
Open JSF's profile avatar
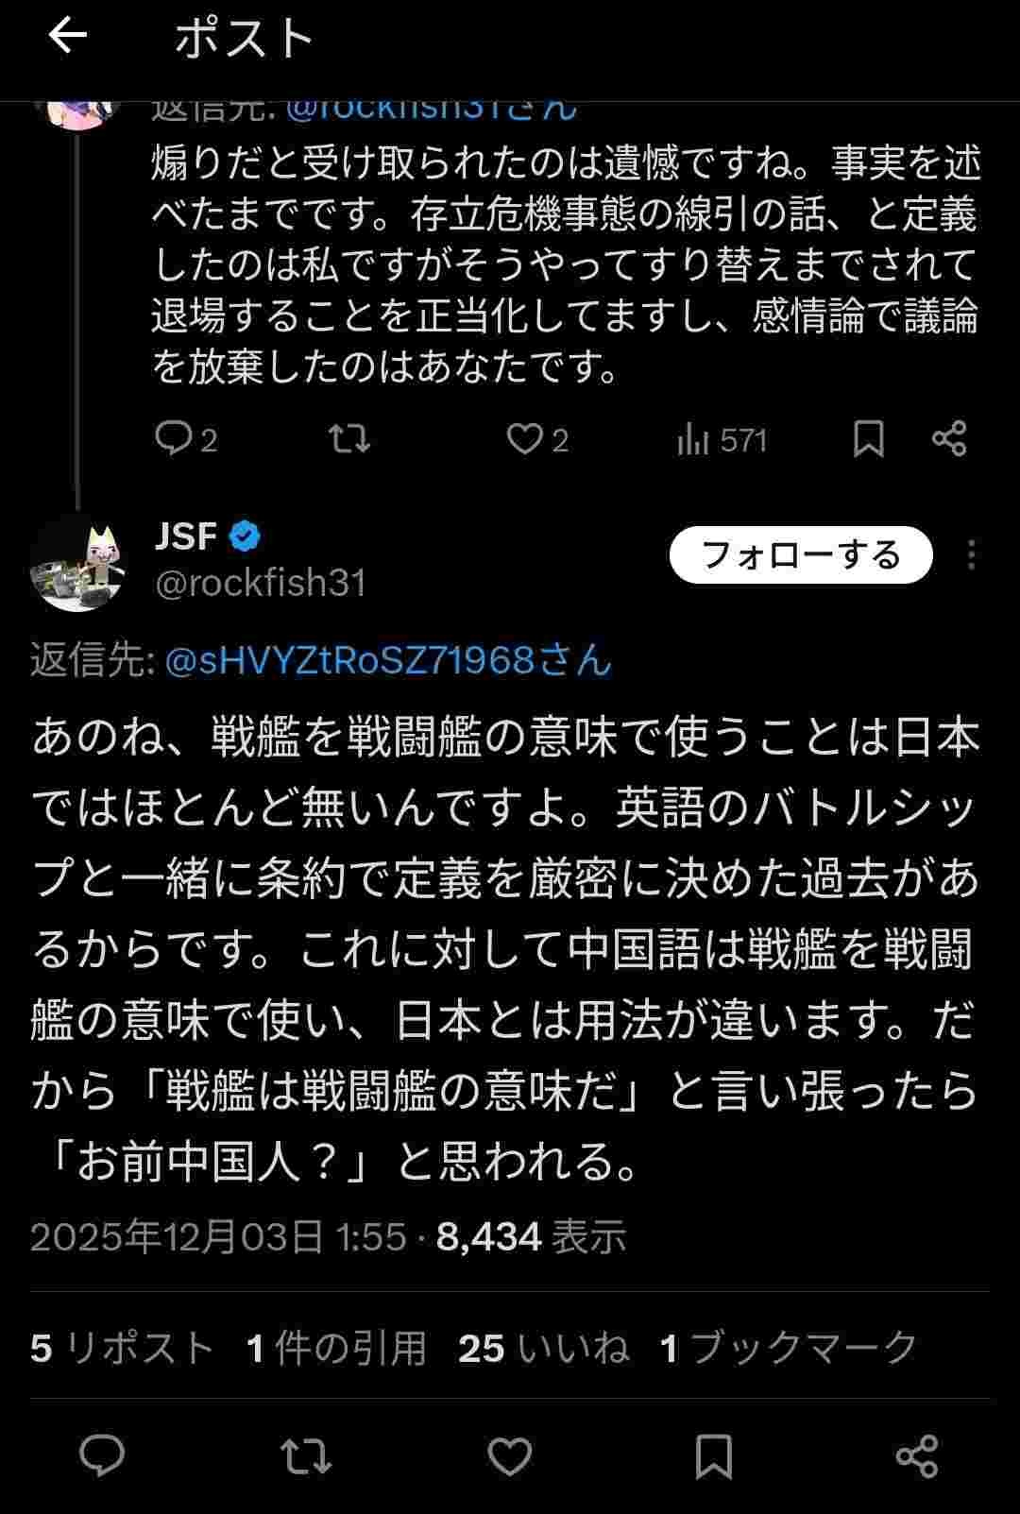click(x=77, y=563)
